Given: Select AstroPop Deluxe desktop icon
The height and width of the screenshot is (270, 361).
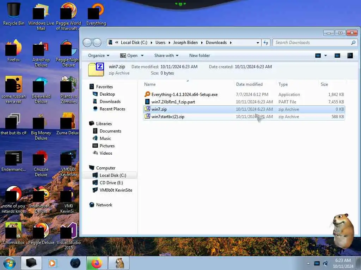Looking at the screenshot, I should [x=41, y=53].
